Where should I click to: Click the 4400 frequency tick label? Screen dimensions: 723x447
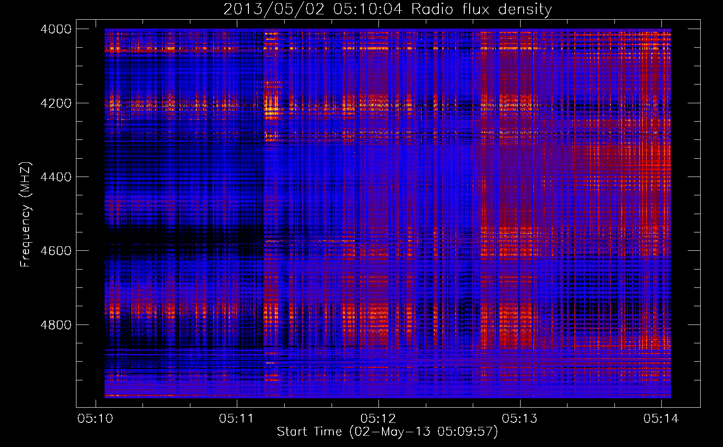click(56, 177)
